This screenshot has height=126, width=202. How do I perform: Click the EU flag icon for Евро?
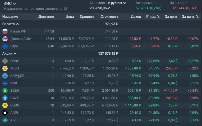coord(5,46)
